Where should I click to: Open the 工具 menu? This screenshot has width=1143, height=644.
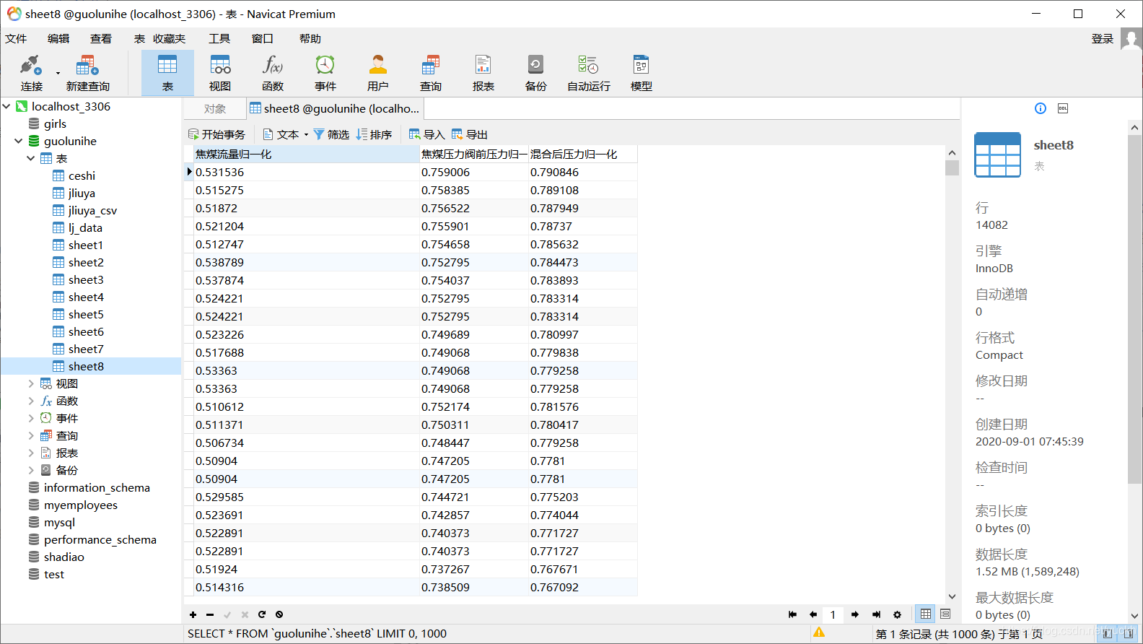point(219,38)
